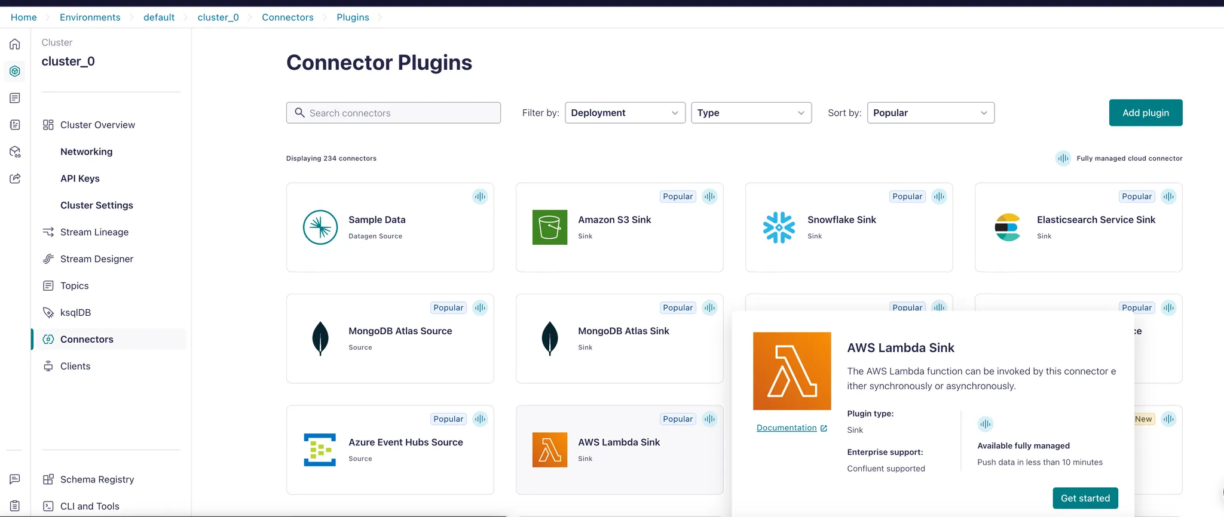Select the Cluster Overview sidebar icon
The width and height of the screenshot is (1224, 517).
point(48,125)
